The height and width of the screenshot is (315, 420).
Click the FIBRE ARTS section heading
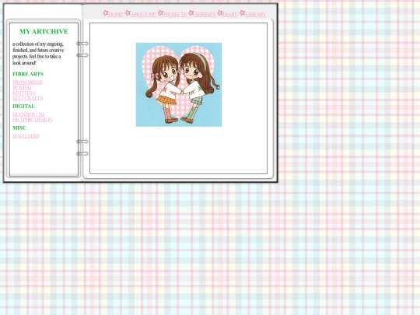[x=28, y=74]
